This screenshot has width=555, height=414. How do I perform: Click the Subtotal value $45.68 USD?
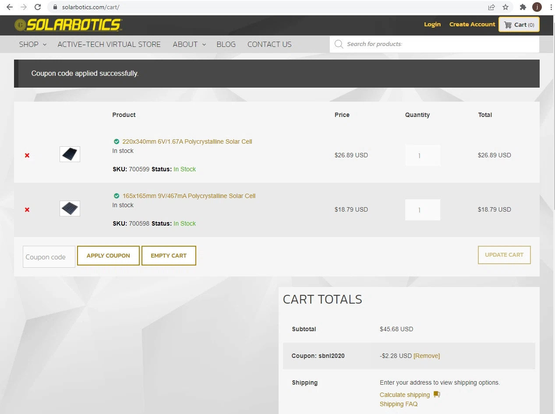pos(396,329)
